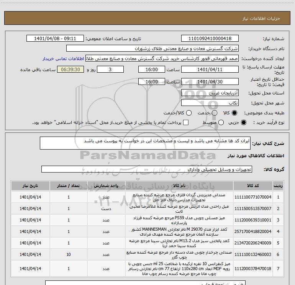
Task: Click product code 1112000639310001
Action: [x=253, y=220]
